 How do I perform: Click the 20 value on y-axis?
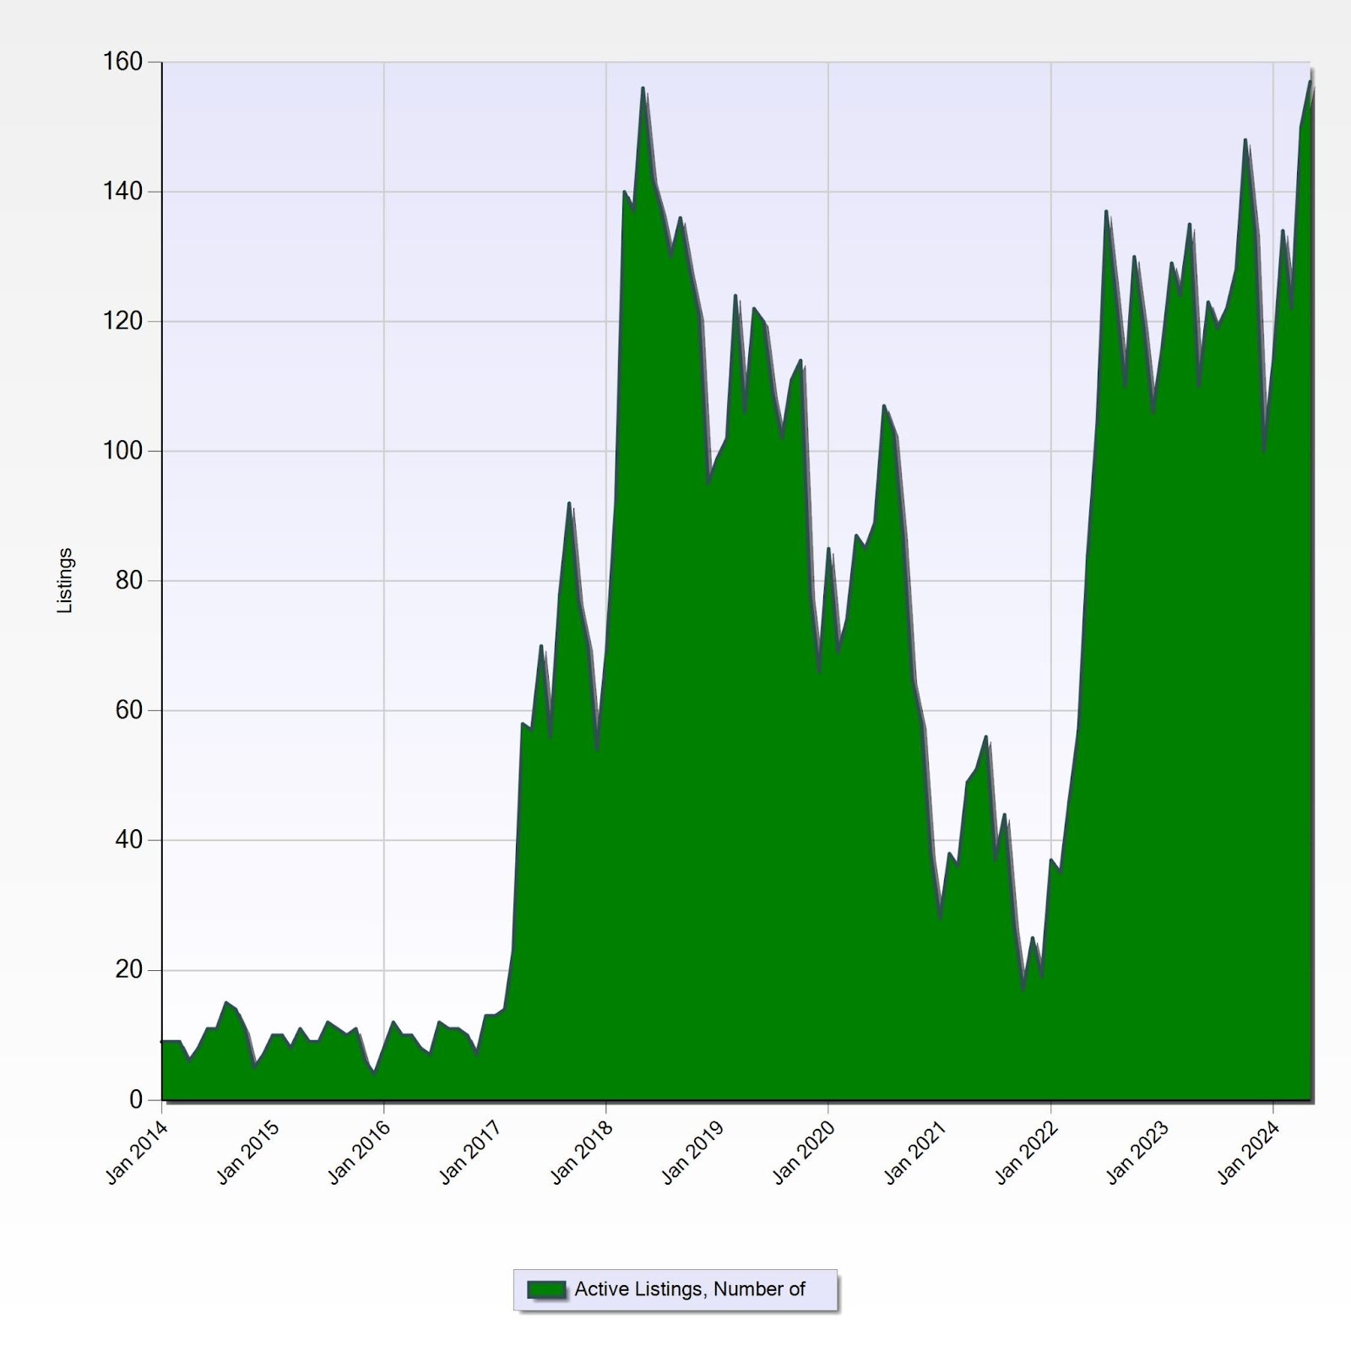tap(129, 969)
